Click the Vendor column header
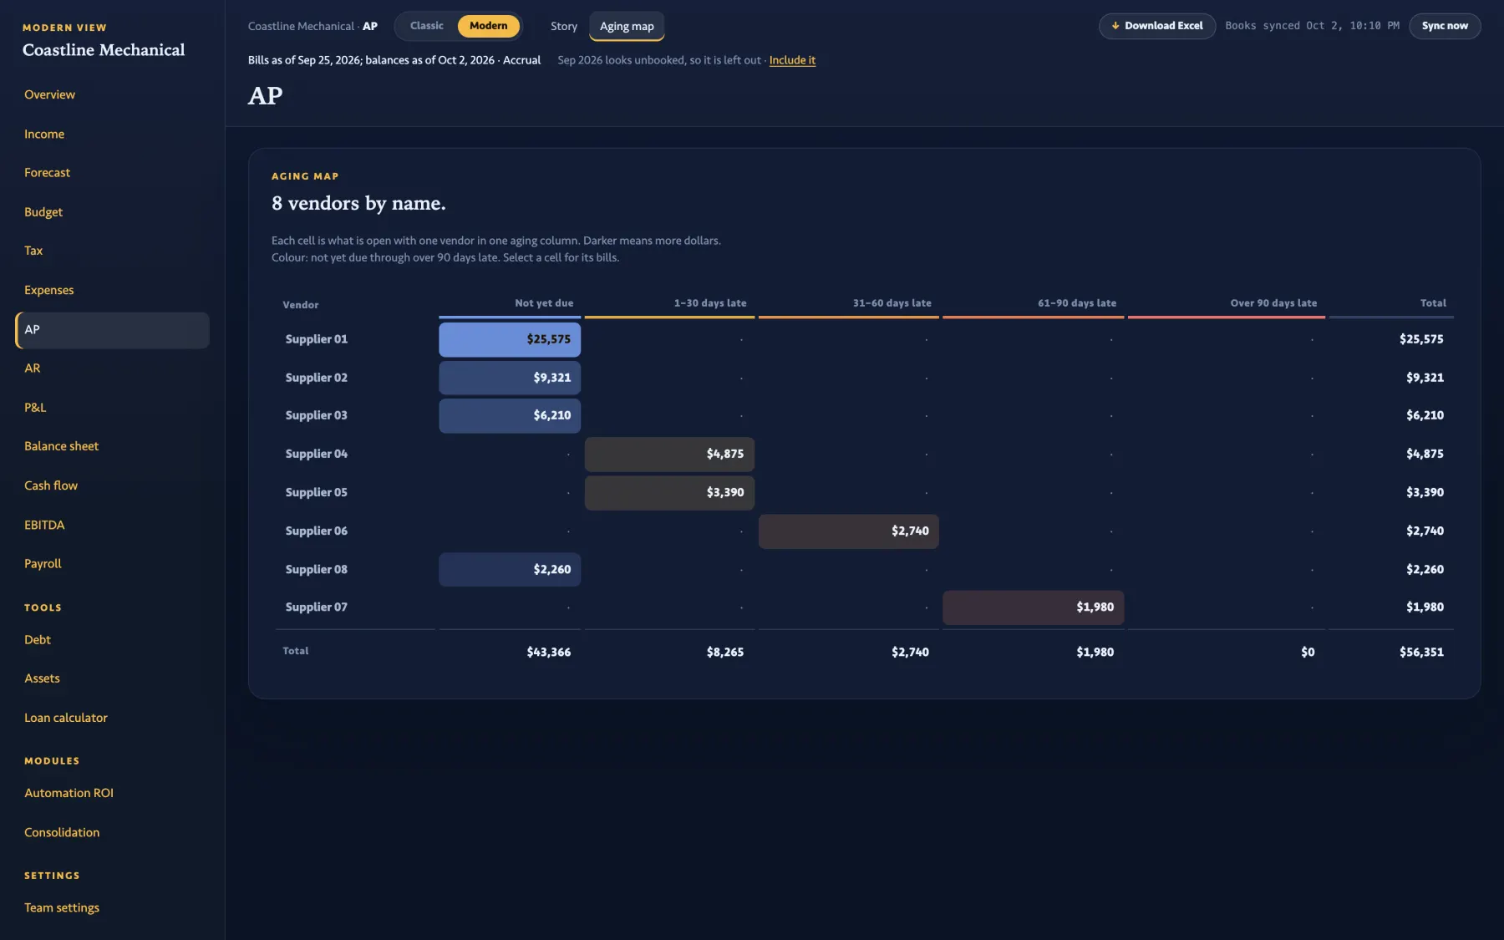The height and width of the screenshot is (940, 1504). pyautogui.click(x=301, y=305)
